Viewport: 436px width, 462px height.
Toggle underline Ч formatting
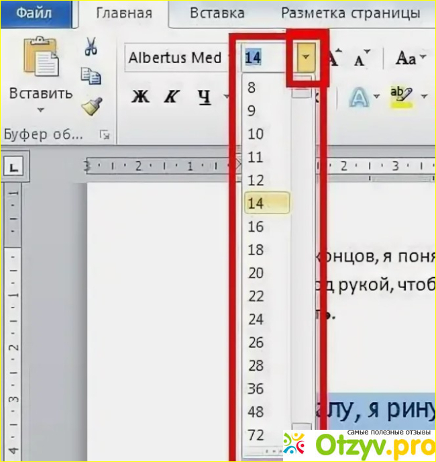[204, 97]
